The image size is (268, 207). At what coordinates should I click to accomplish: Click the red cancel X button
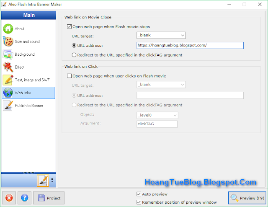click(x=9, y=198)
